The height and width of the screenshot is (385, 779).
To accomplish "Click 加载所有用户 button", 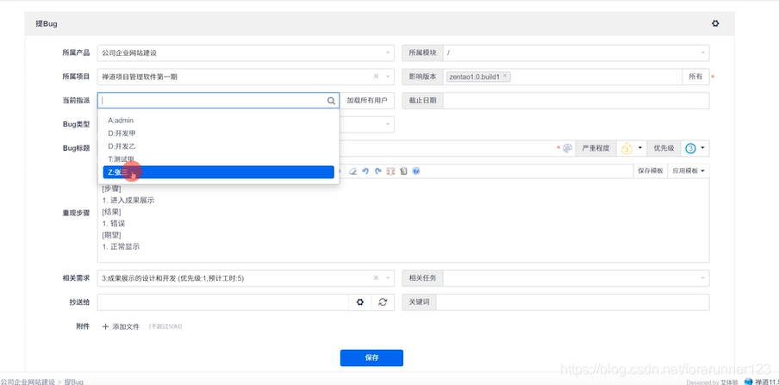I will [367, 101].
